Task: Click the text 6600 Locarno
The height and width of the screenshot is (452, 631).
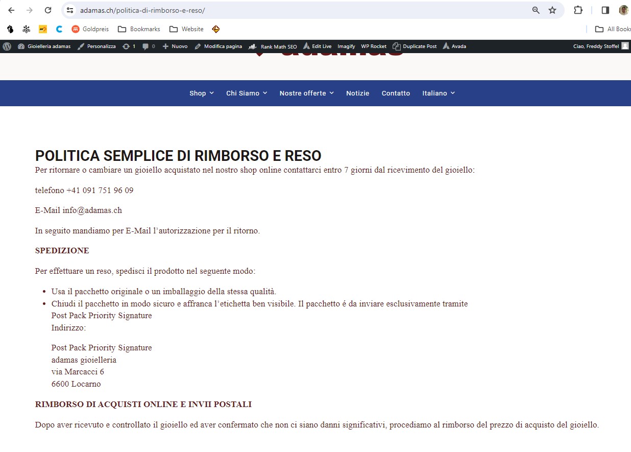Action: tap(76, 384)
